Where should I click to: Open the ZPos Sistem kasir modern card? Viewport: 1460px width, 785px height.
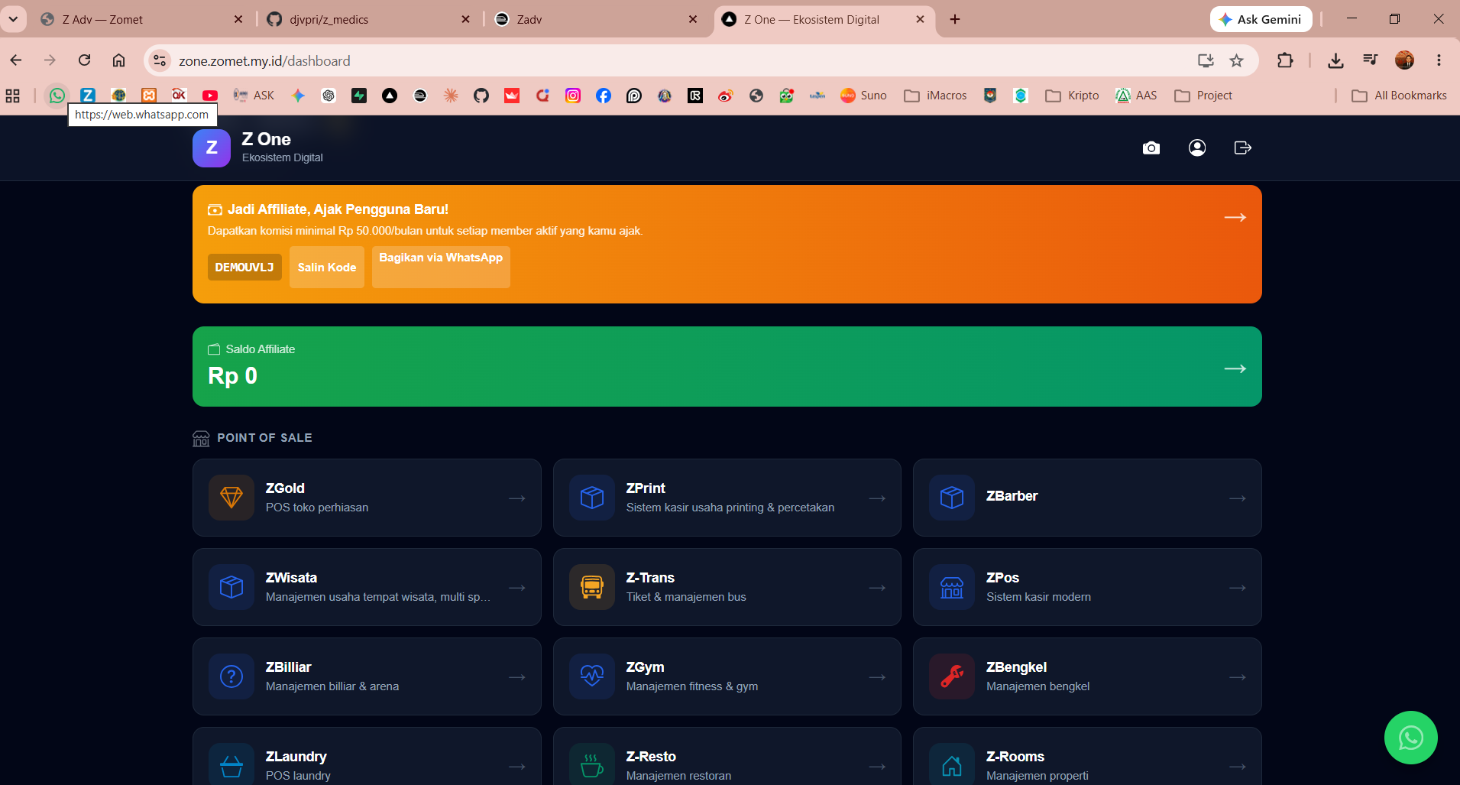pos(1087,587)
